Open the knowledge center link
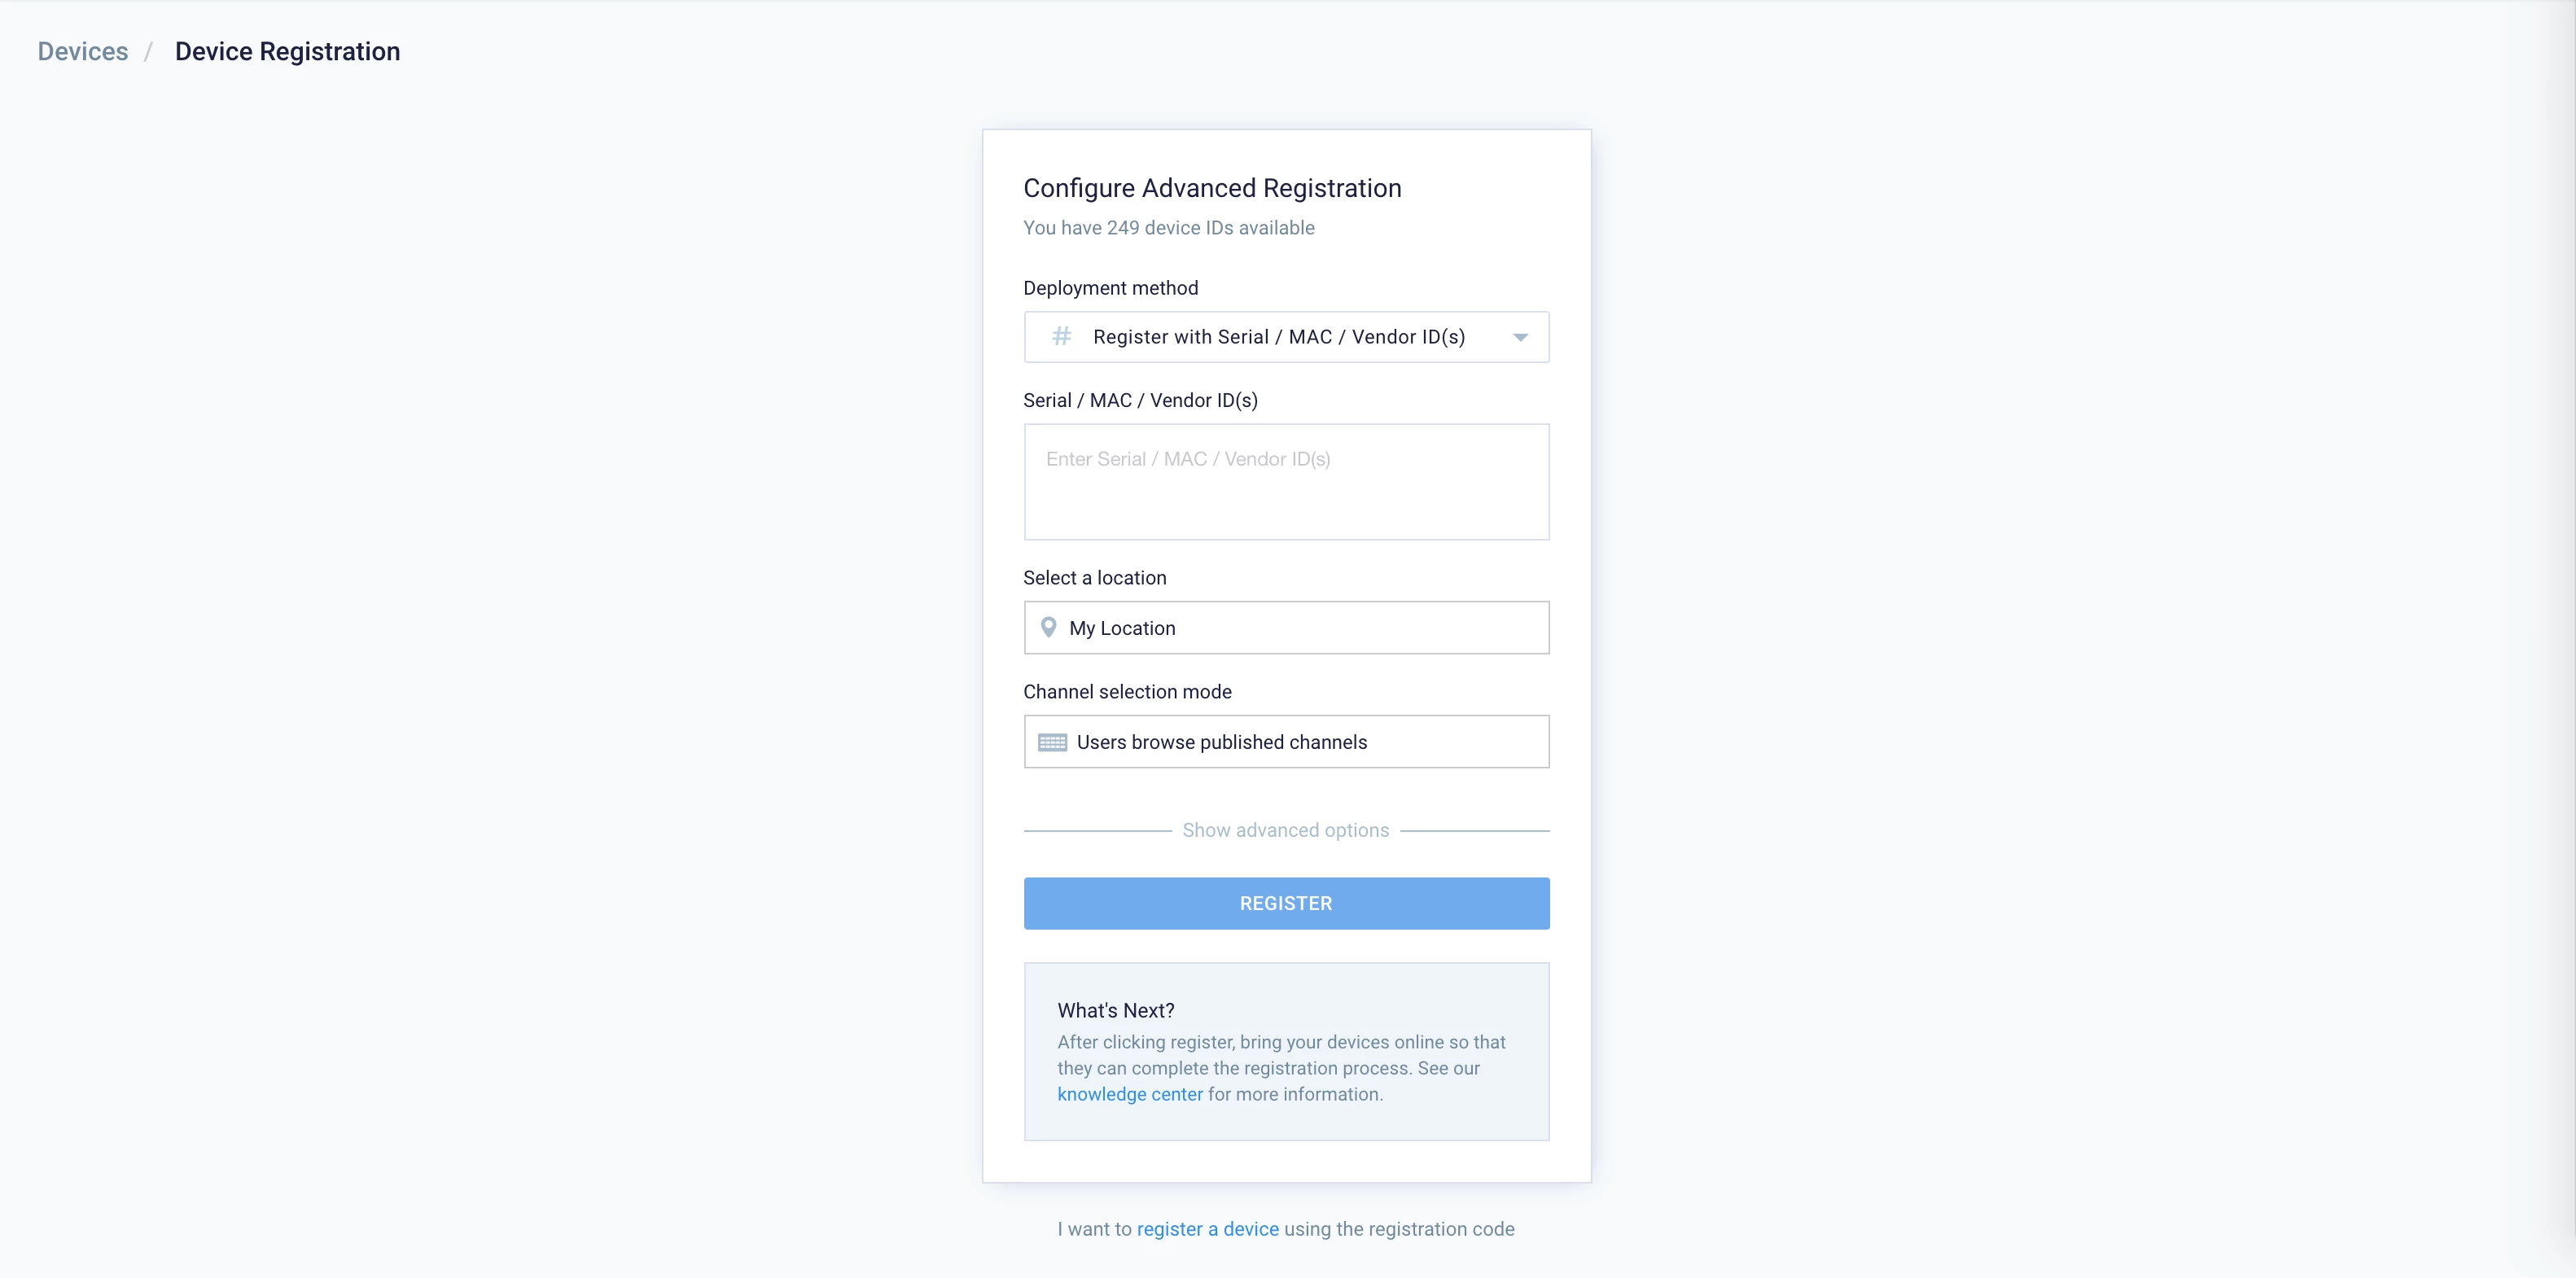Screen dimensions: 2576x1278 click(1130, 1094)
